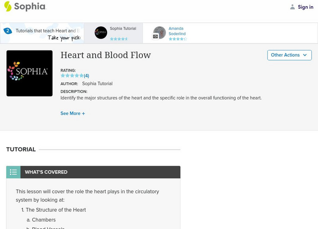Click the Sophia Tutorial round avatar icon
This screenshot has height=229, width=318.
(x=101, y=33)
